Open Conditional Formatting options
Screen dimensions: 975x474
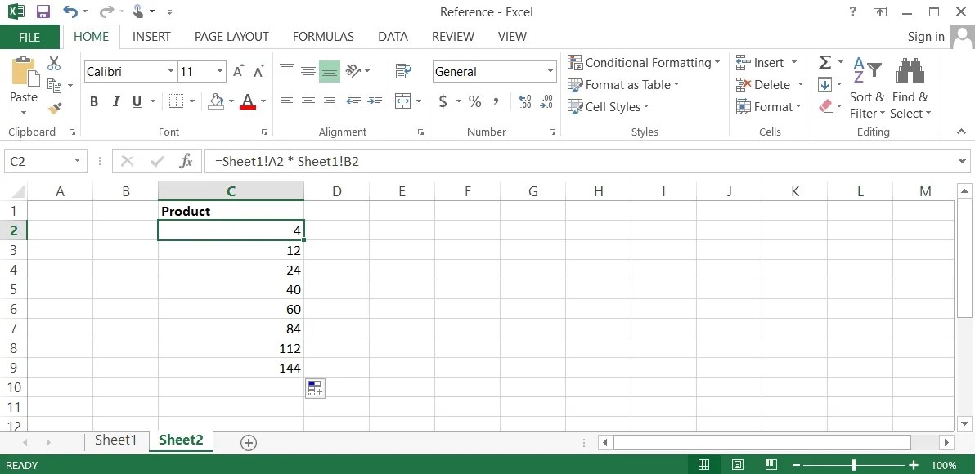click(x=645, y=62)
